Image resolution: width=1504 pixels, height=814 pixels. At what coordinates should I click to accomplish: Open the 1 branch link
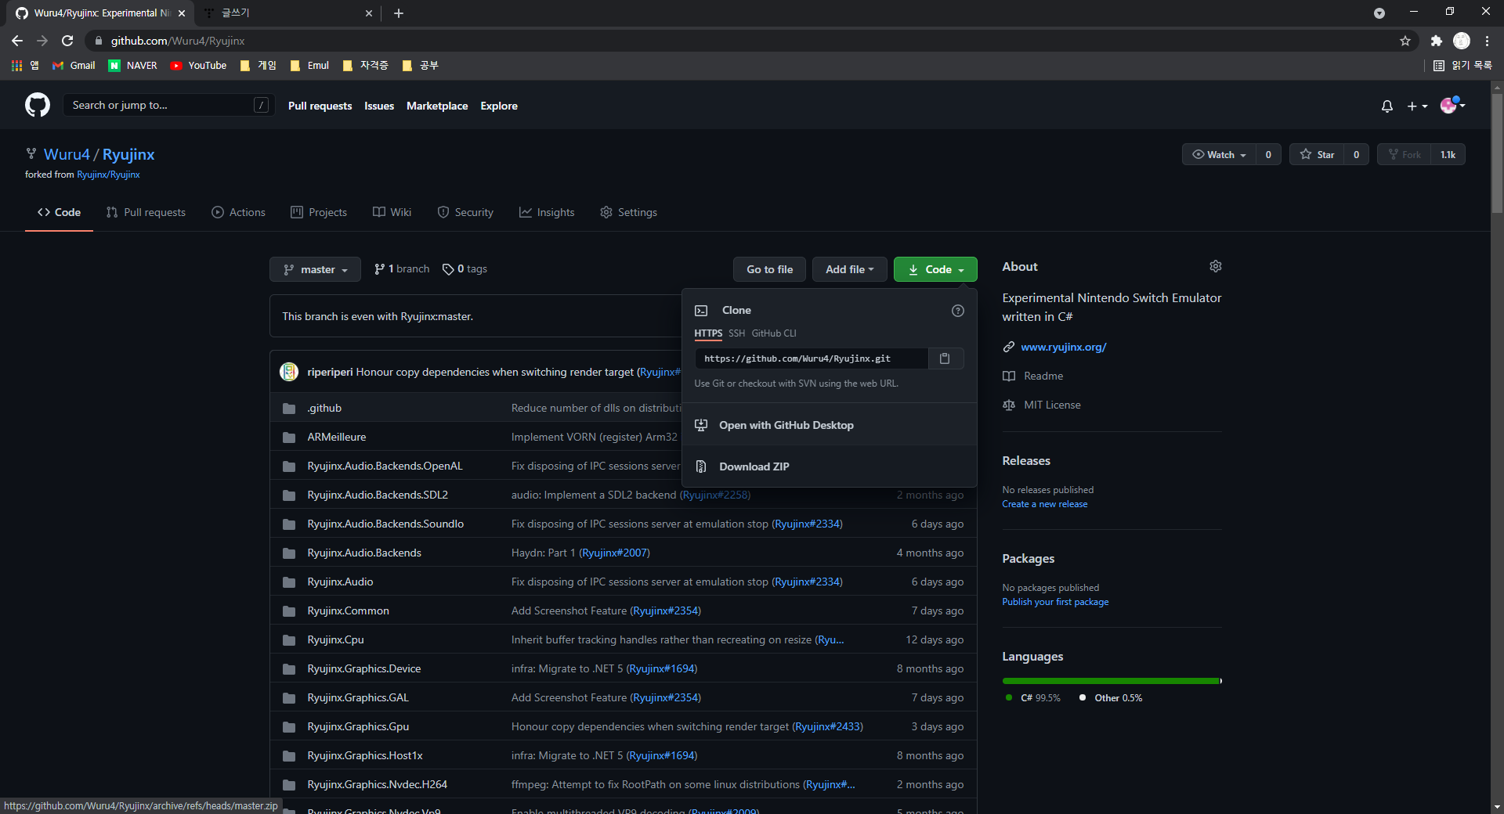402,269
